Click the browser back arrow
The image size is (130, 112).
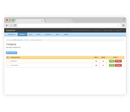coord(7,25)
